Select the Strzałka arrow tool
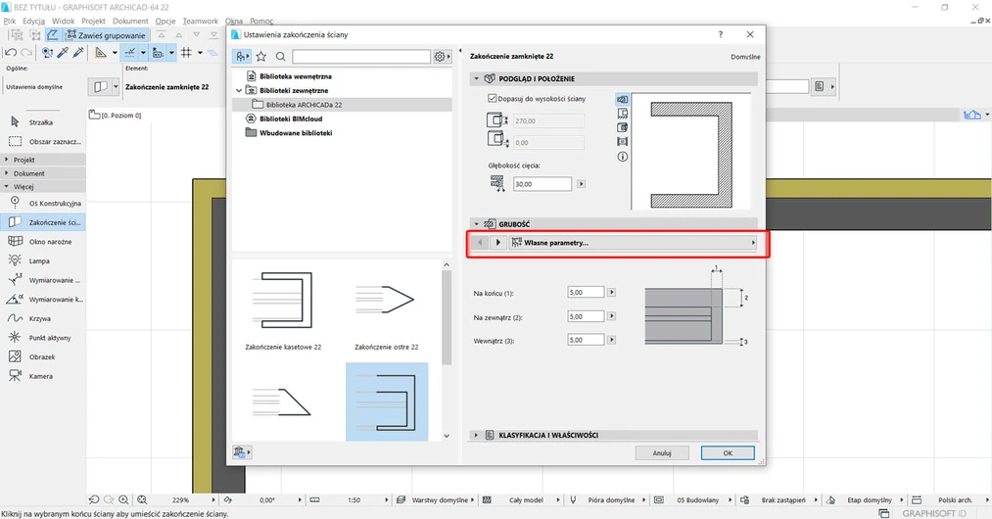Viewport: 992px width, 519px height. click(42, 122)
